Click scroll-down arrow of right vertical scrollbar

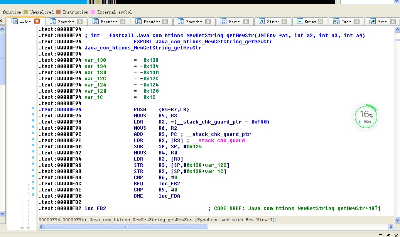[x=397, y=220]
